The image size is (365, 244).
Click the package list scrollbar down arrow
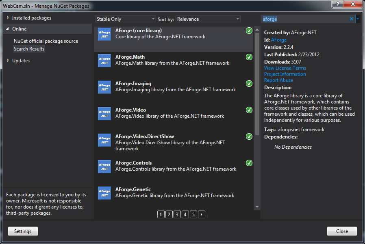coord(257,207)
